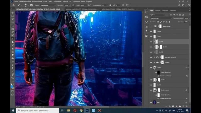Hide layer Слой 6
This screenshot has height=113, width=201.
point(151,42)
